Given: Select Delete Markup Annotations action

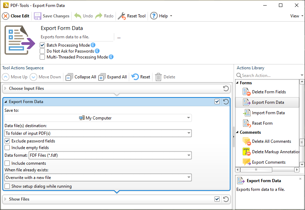Looking at the screenshot, I should click(267, 152).
